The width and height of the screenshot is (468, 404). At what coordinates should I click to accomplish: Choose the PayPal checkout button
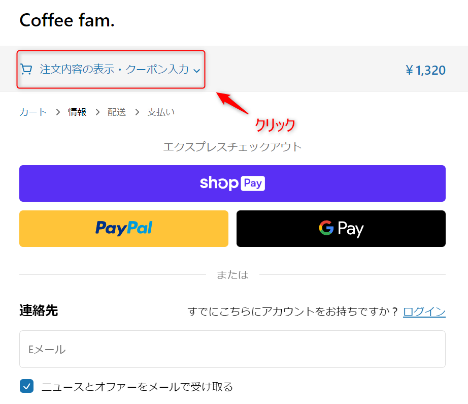(x=124, y=229)
